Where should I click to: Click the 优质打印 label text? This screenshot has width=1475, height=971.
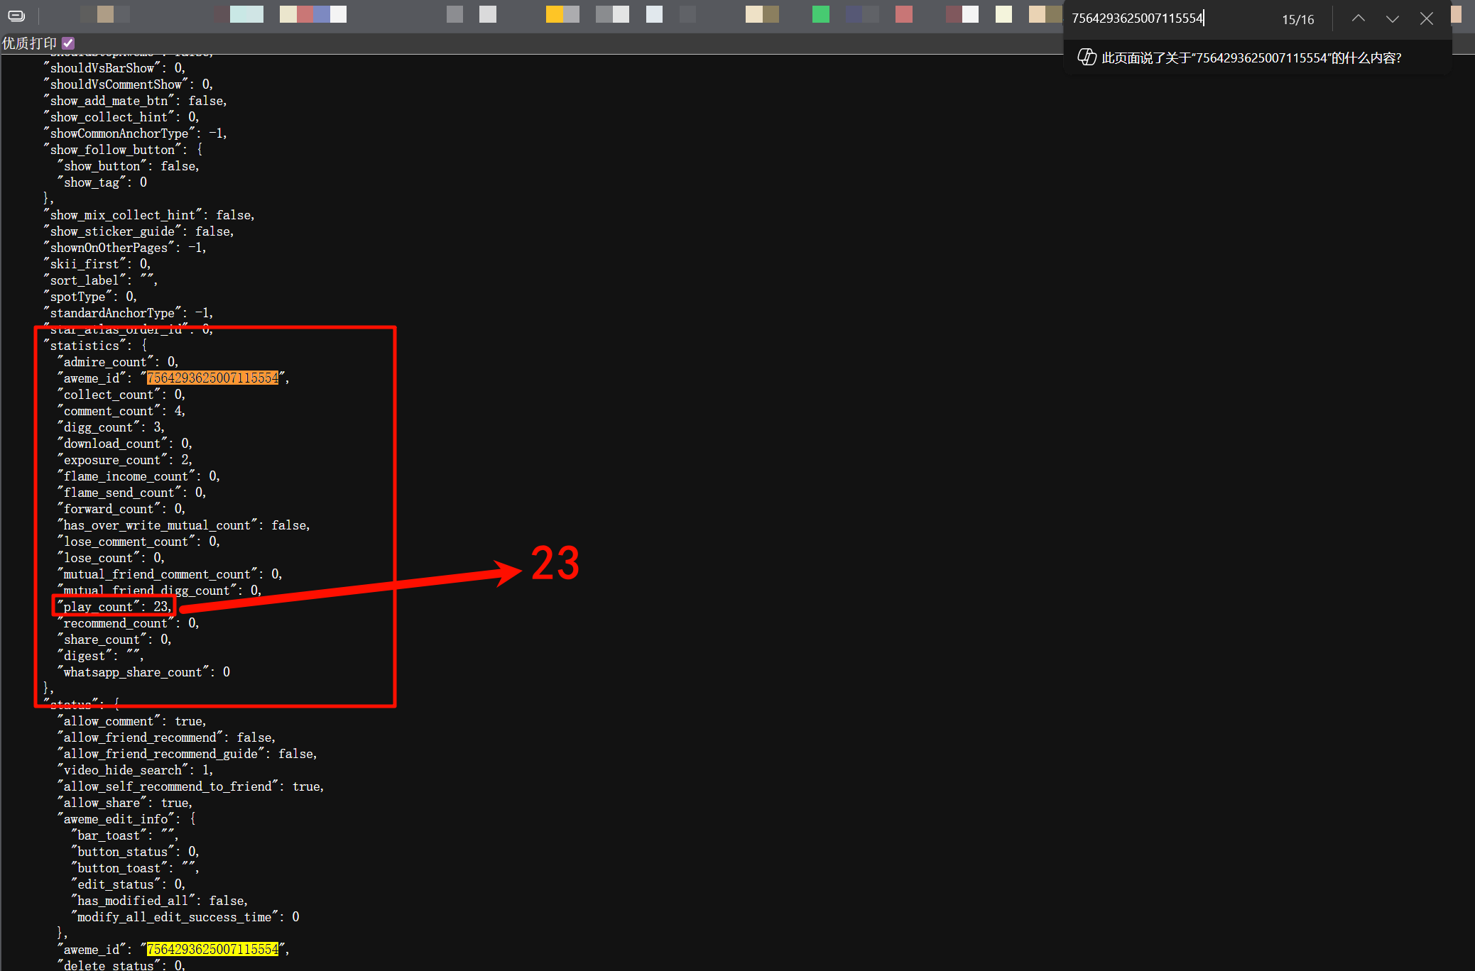pos(29,43)
